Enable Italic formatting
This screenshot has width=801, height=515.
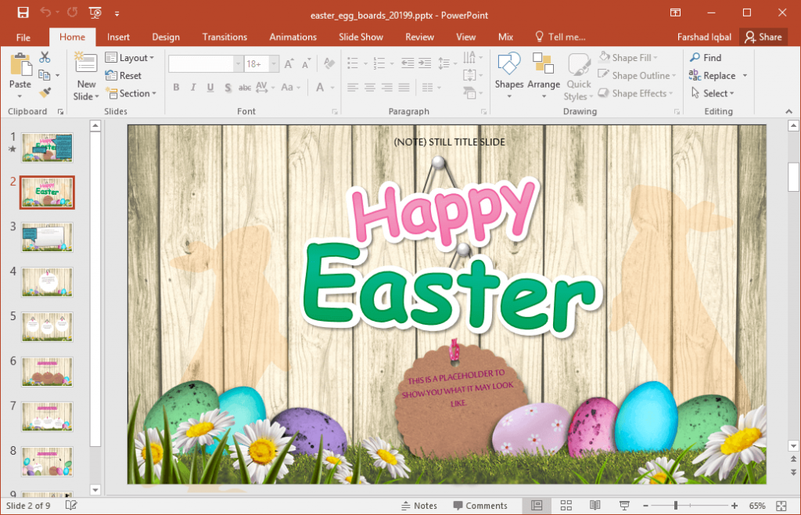coord(192,88)
